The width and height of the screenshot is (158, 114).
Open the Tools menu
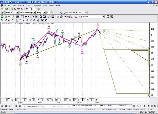click(45, 6)
